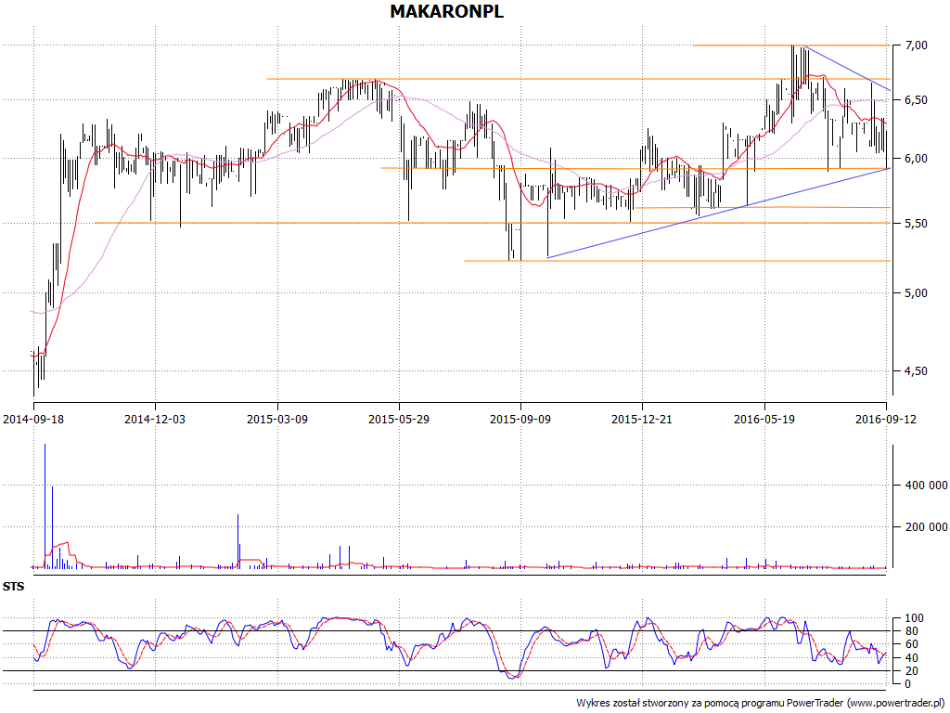Screen dimensions: 950x713
Task: Click the 40 stochastic axis label
Action: click(x=912, y=658)
